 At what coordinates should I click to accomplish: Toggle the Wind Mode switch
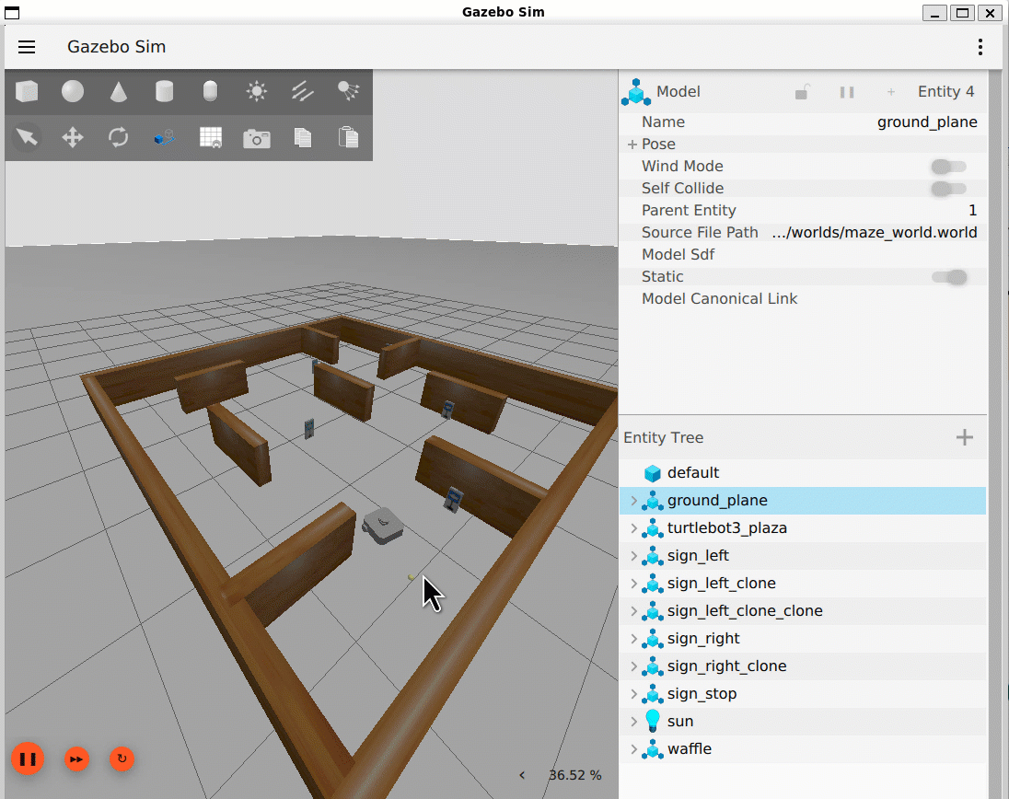(x=947, y=167)
